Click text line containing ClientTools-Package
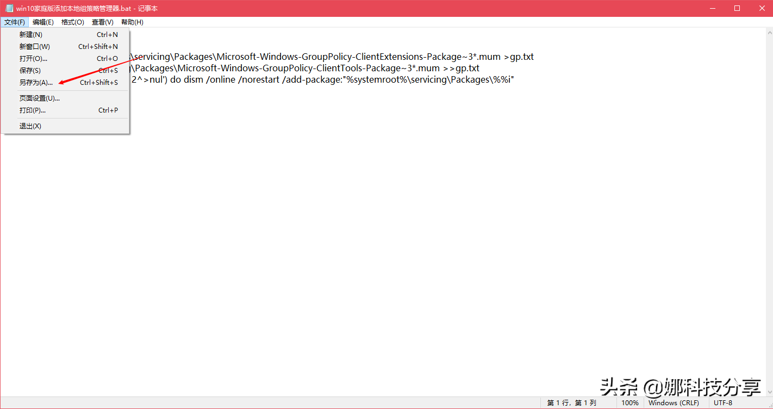Viewport: 773px width, 409px height. tap(305, 68)
